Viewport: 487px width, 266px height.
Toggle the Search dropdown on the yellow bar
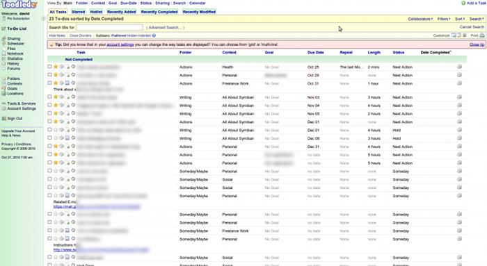point(477,19)
